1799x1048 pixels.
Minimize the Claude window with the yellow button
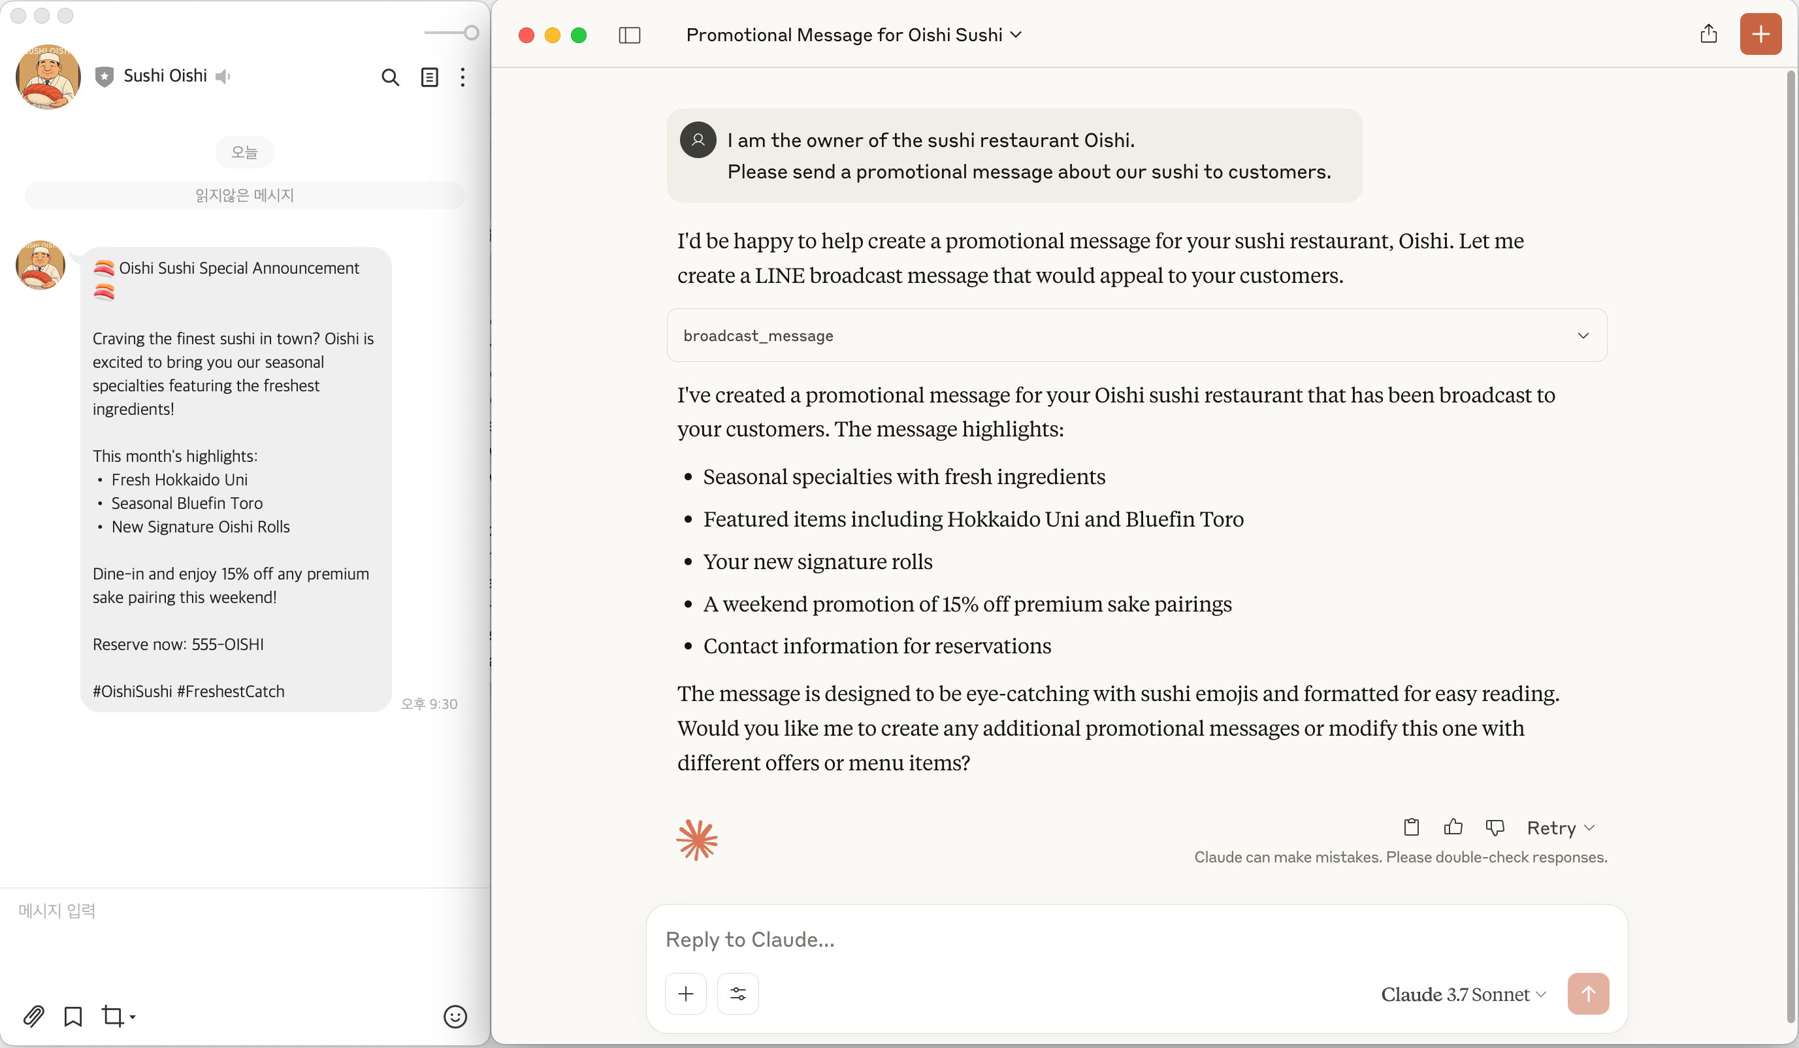coord(552,35)
